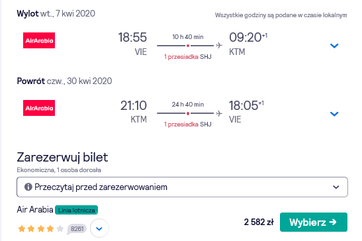This screenshot has width=362, height=241.
Task: Open the Przeczytaj przed zarezerwowaniem dropdown
Action: (182, 187)
